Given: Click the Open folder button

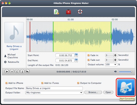Looking at the screenshot, I should click(108, 92).
